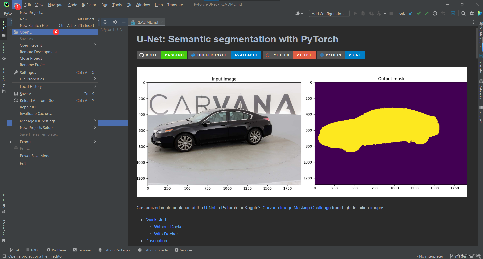This screenshot has height=259, width=483.
Task: Toggle the Commit tool window
Action: click(4, 52)
